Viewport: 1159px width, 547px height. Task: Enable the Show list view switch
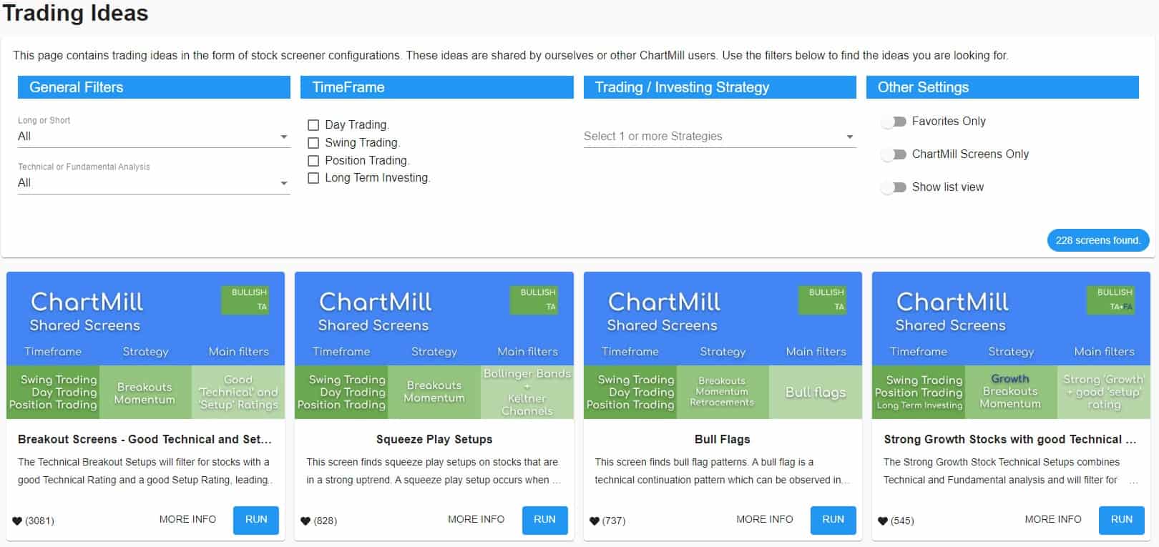click(892, 187)
